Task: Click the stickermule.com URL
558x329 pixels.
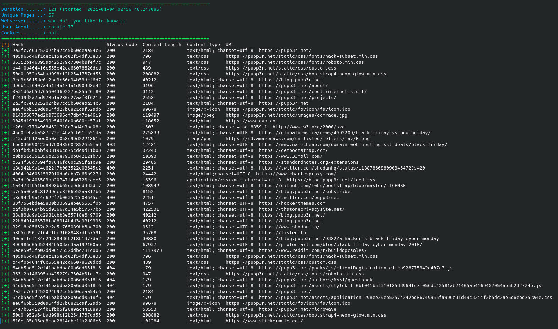Action: (264, 321)
